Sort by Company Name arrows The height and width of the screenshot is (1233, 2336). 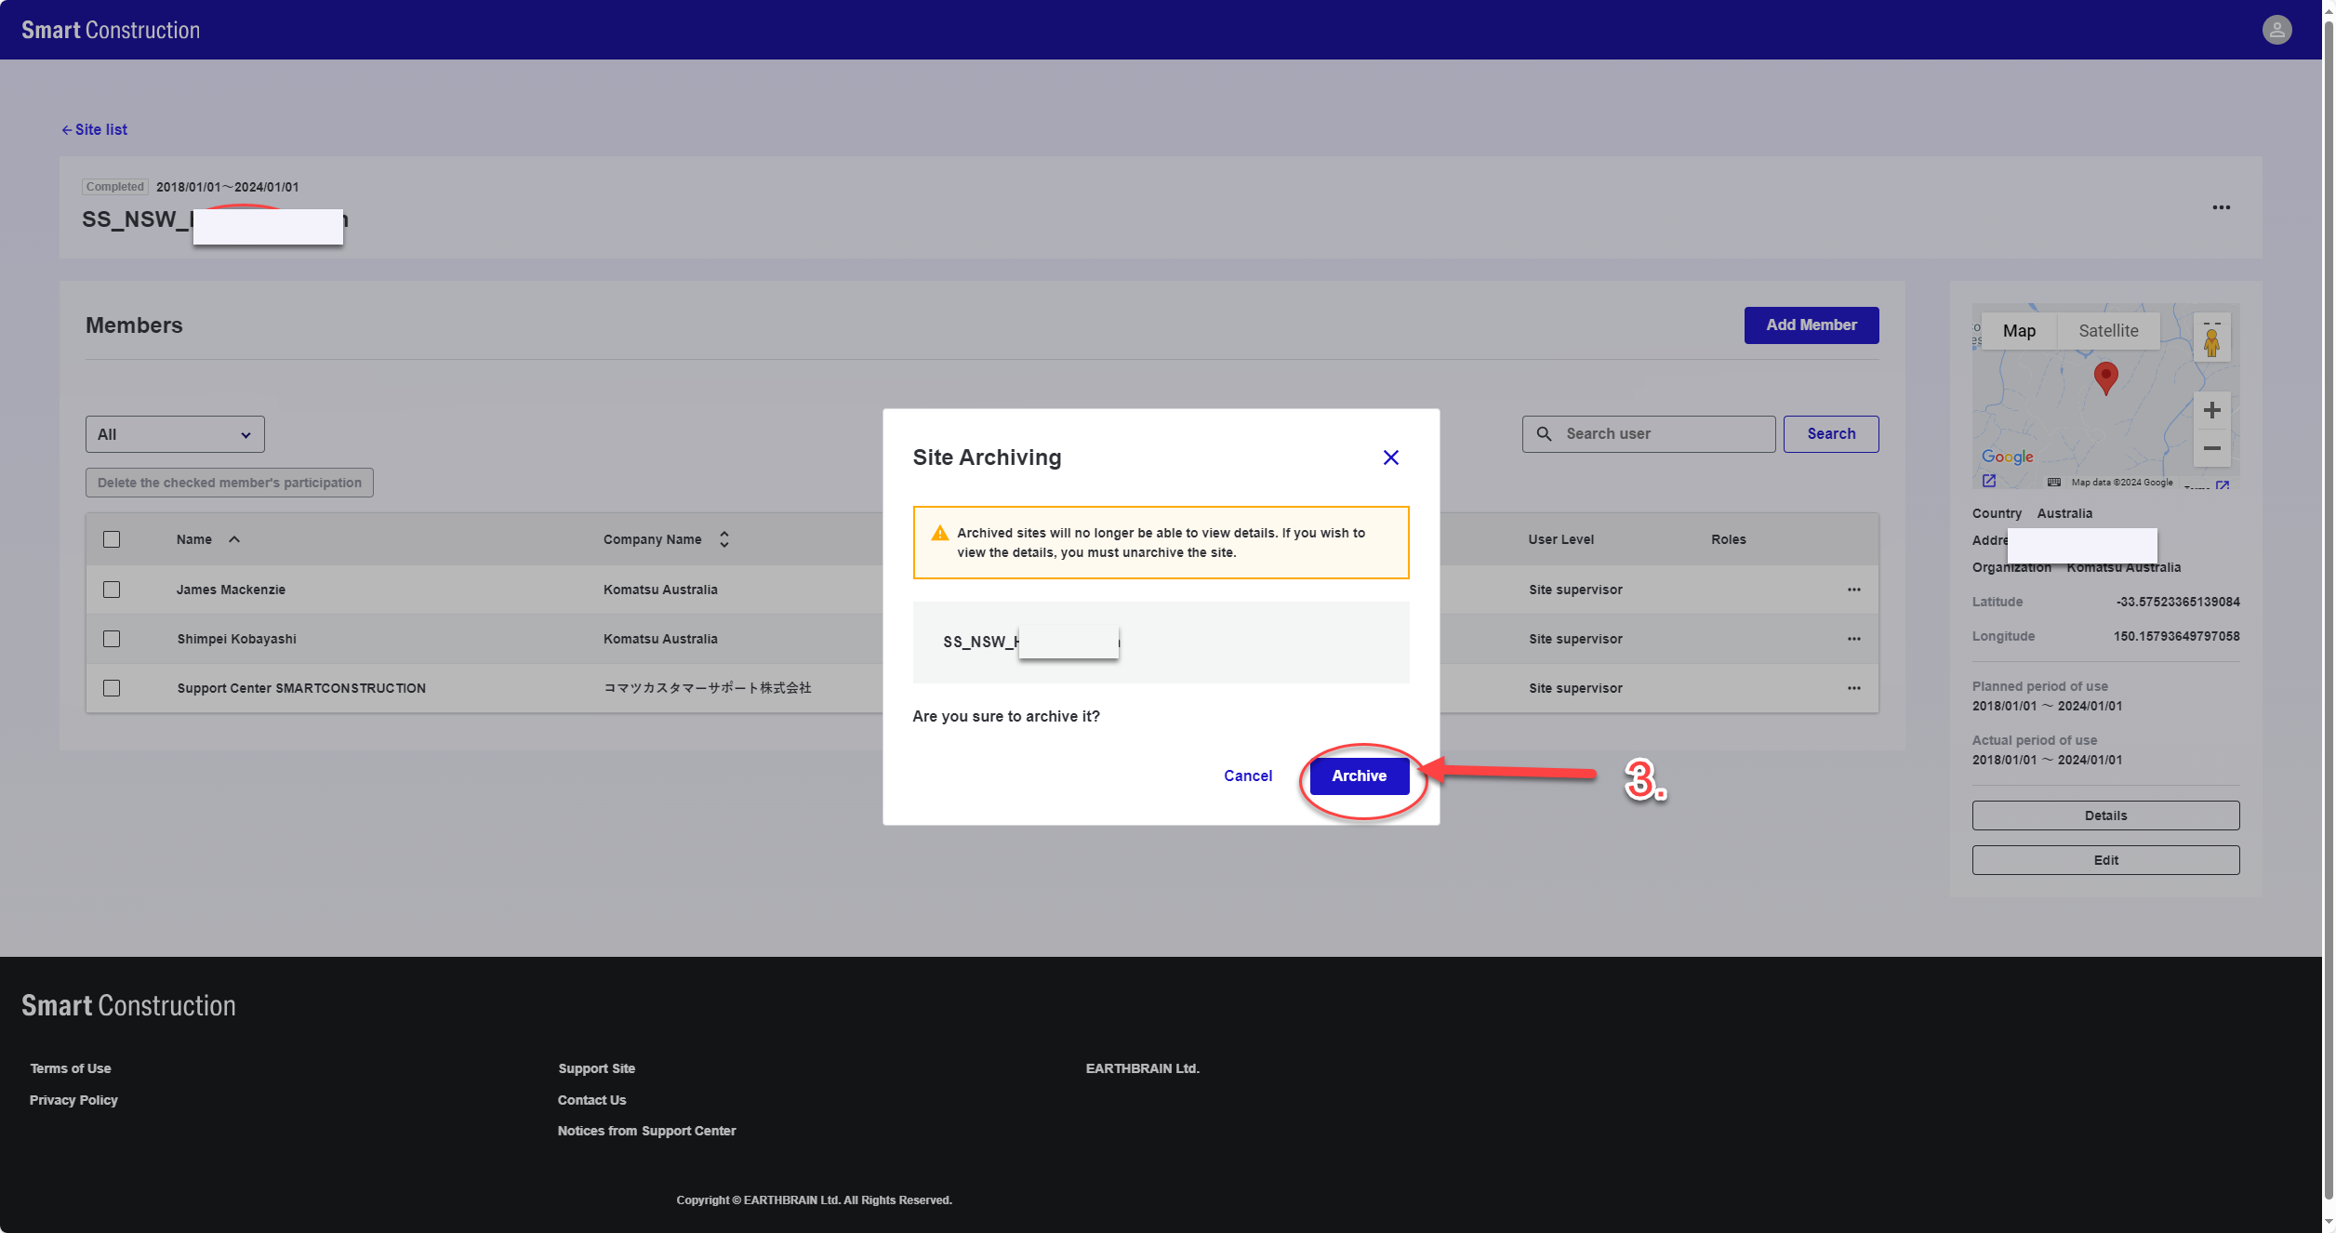pyautogui.click(x=723, y=539)
